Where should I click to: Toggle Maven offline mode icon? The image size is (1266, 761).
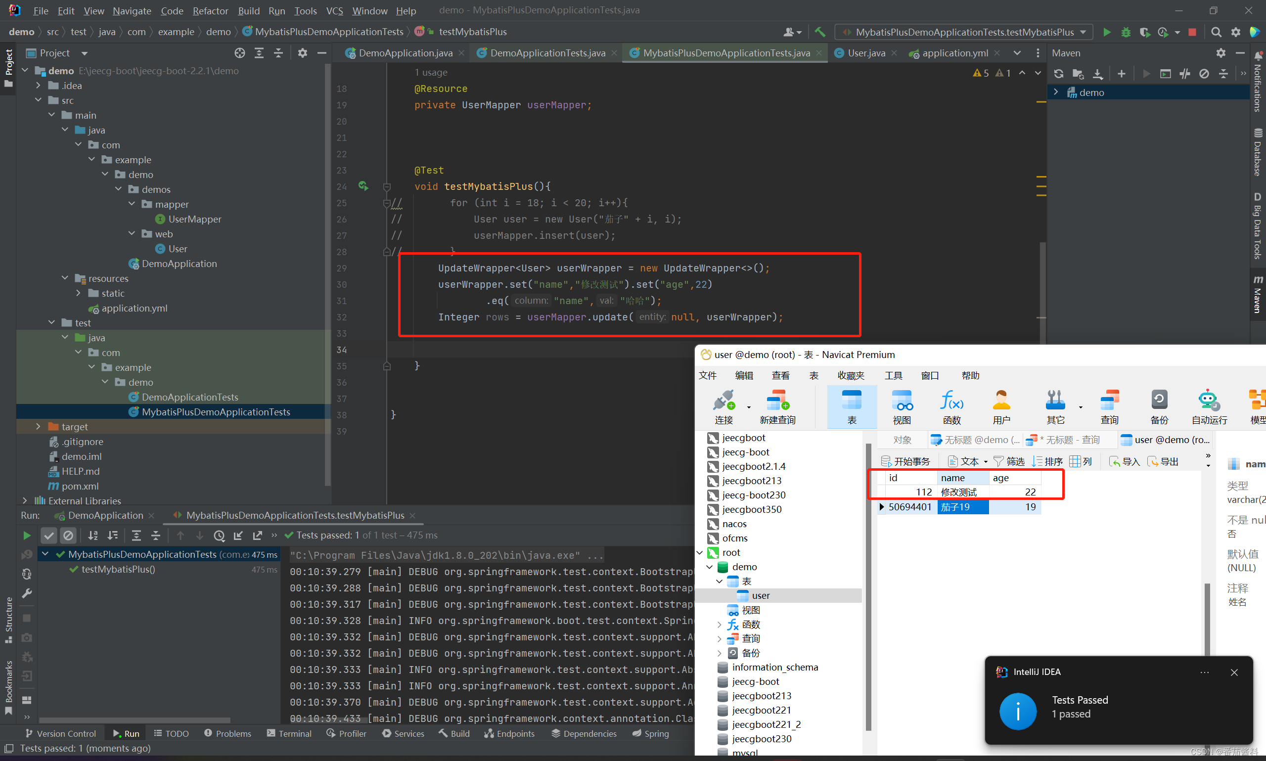(x=1184, y=74)
